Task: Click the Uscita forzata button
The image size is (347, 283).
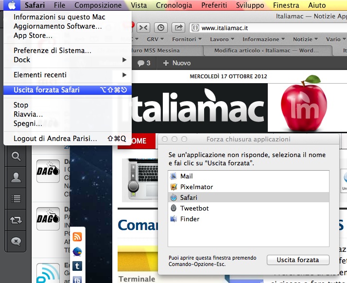Action: coord(298,260)
